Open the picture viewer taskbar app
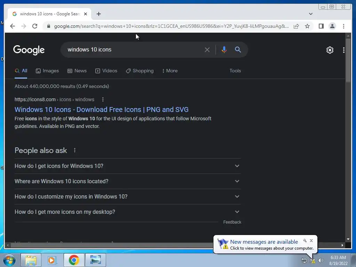This screenshot has height=267, width=356. [95, 260]
